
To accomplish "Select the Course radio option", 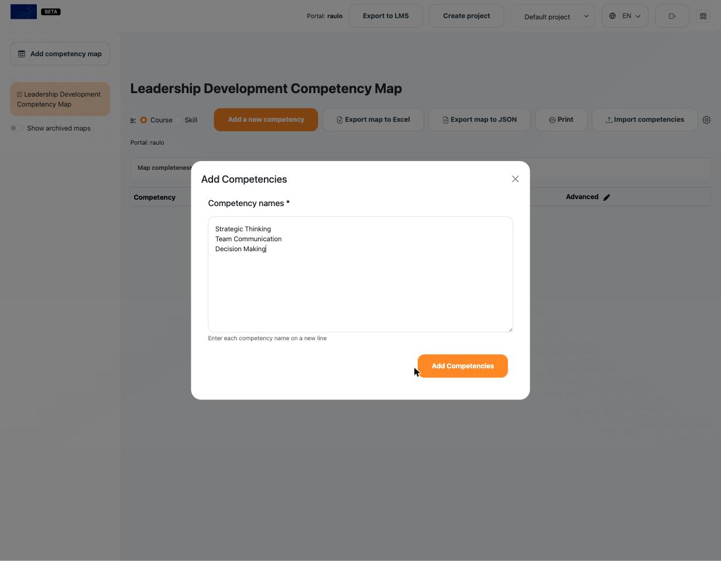I will click(x=143, y=120).
